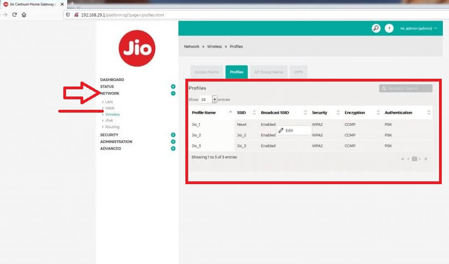The height and width of the screenshot is (264, 449).
Task: Click ADVANCED sidebar menu item
Action: (x=110, y=149)
